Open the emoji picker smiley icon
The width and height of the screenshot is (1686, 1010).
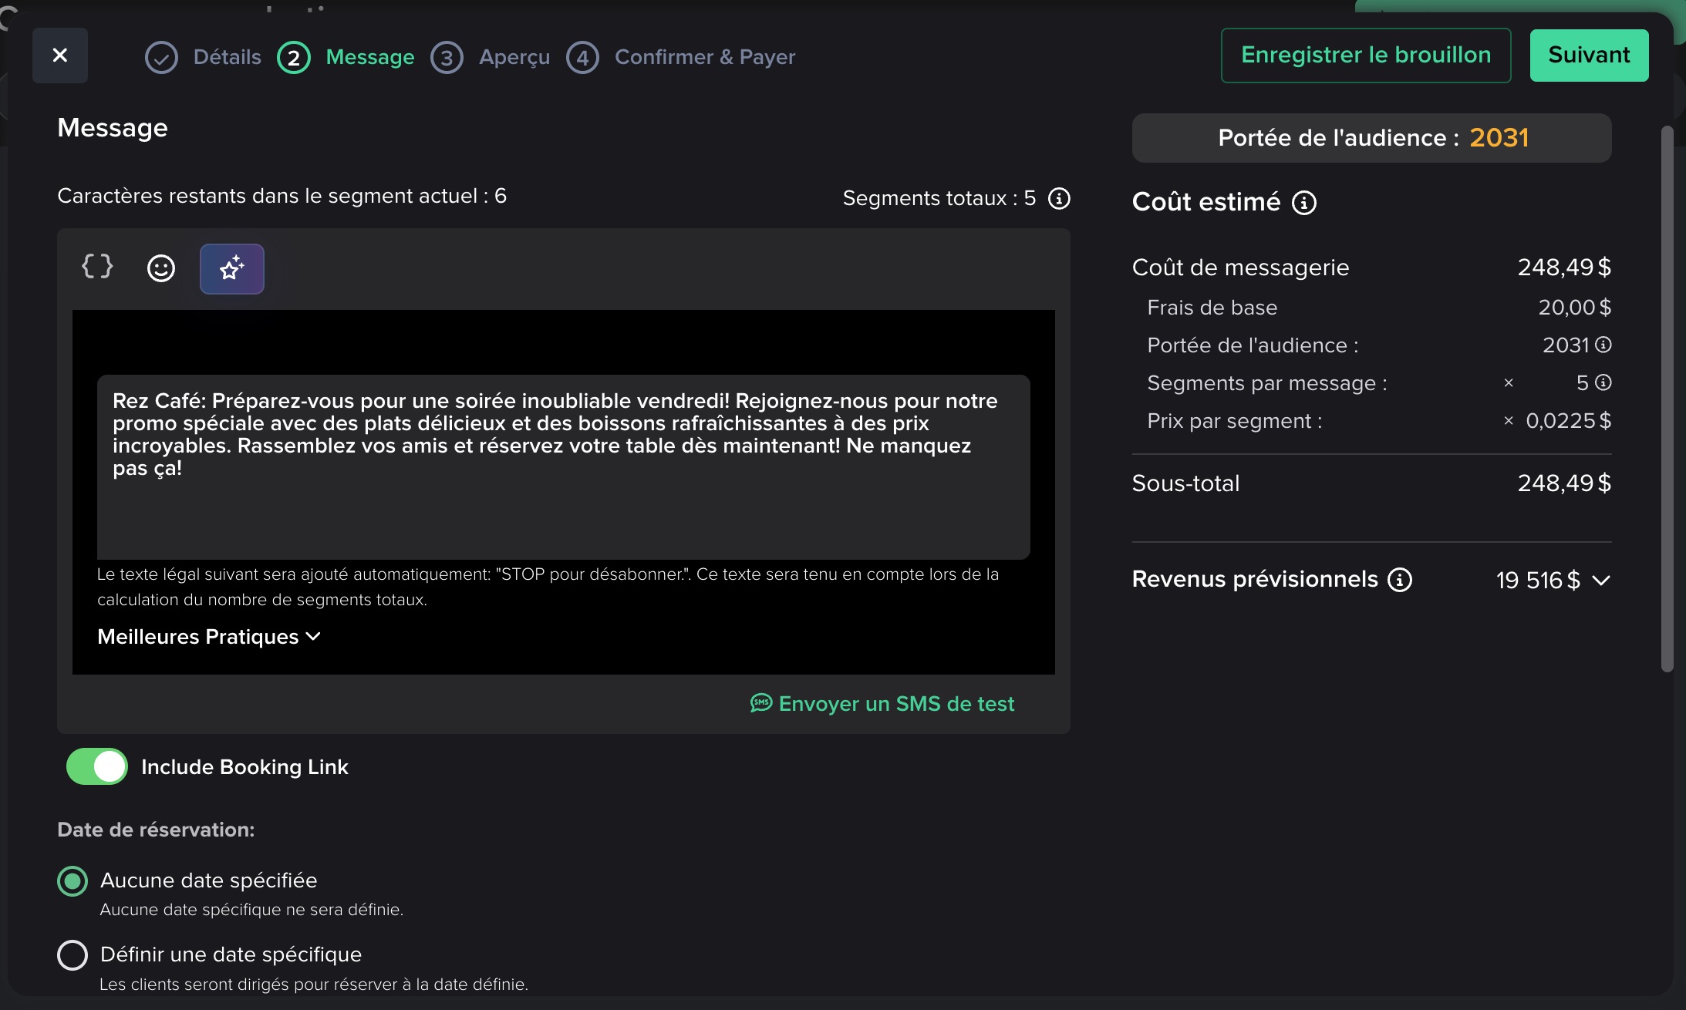[x=160, y=268]
